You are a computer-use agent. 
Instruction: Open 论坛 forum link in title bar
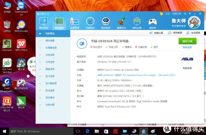(x=168, y=14)
